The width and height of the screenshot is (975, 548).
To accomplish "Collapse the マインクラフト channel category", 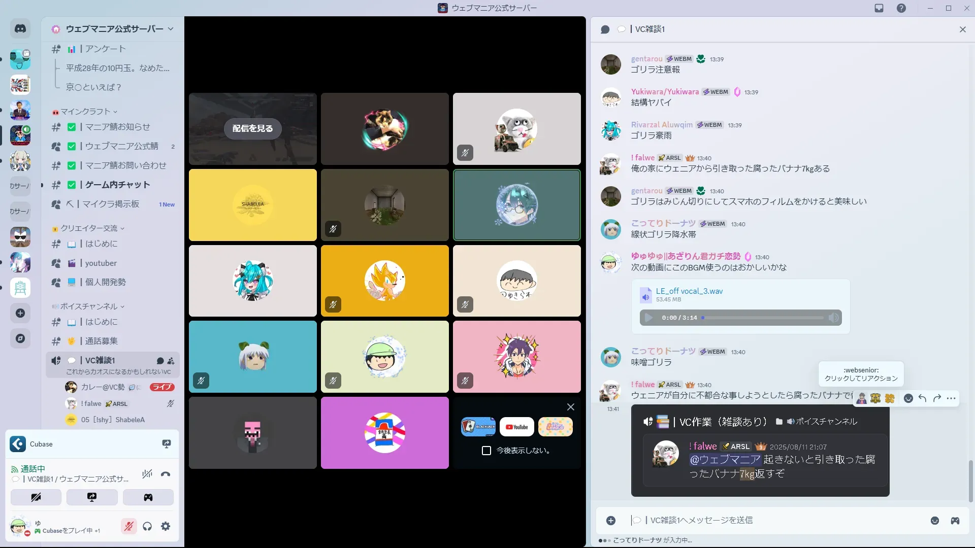I will [x=85, y=112].
